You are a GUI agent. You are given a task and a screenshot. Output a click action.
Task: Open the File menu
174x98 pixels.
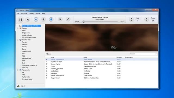click(x=18, y=14)
